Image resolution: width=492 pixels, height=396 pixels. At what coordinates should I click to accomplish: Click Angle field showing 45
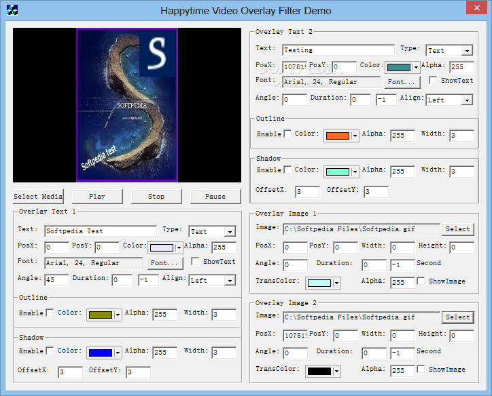pyautogui.click(x=57, y=280)
